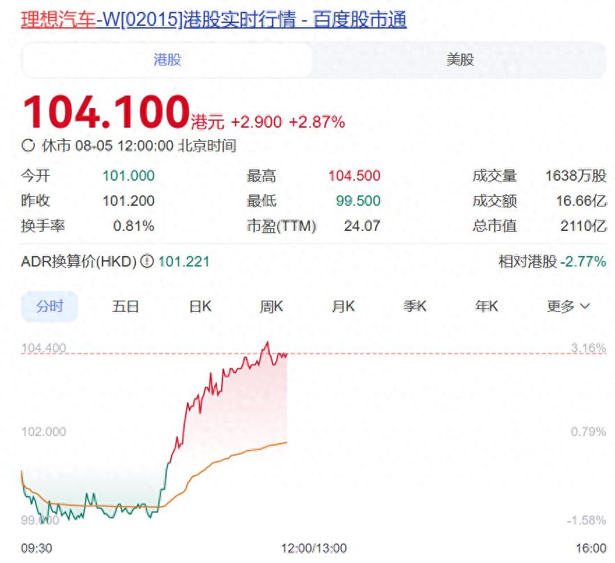Click the large 104.100 current price
The image size is (615, 563).
(x=106, y=112)
